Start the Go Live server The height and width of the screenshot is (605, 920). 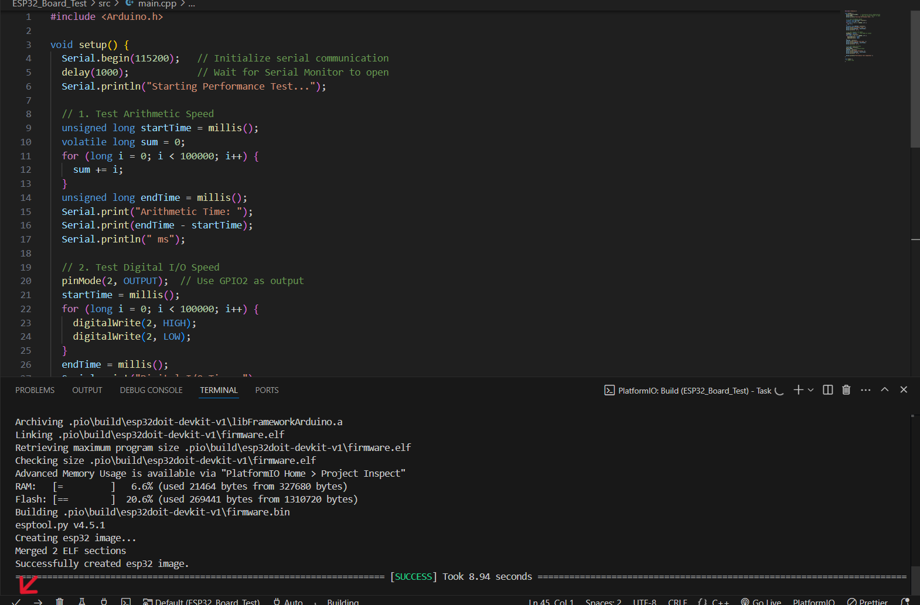(761, 601)
